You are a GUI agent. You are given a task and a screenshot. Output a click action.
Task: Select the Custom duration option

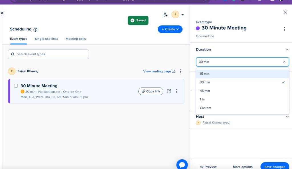[242, 108]
